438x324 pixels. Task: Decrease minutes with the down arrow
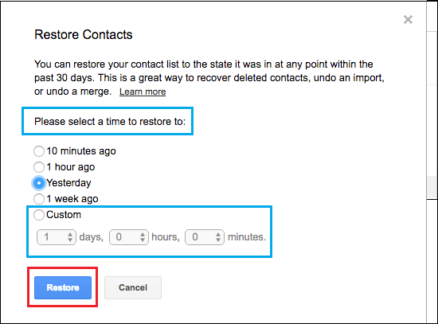[x=218, y=240]
